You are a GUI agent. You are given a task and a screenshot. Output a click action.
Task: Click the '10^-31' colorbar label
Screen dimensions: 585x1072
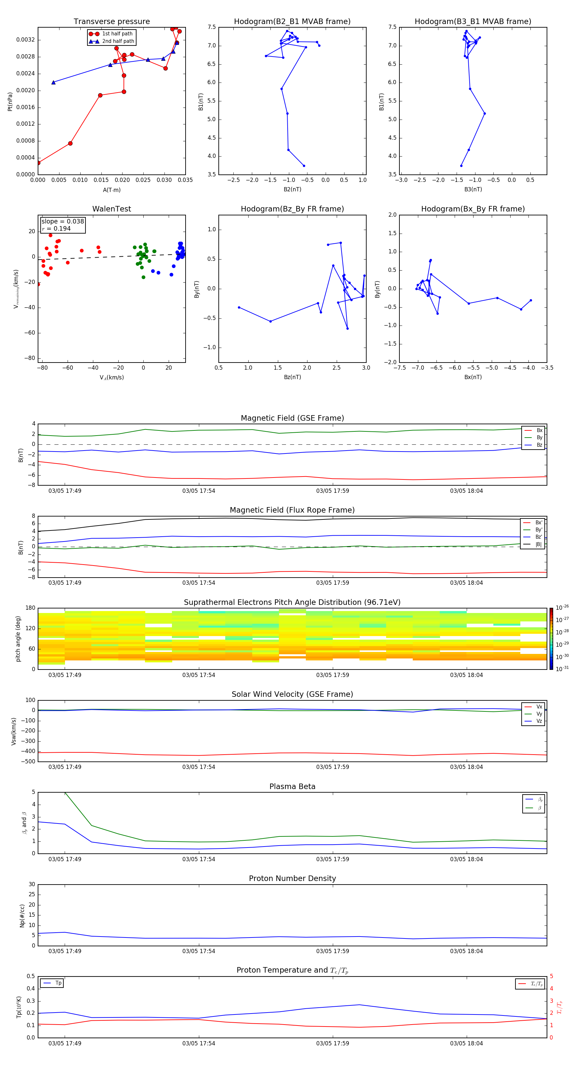click(x=562, y=669)
